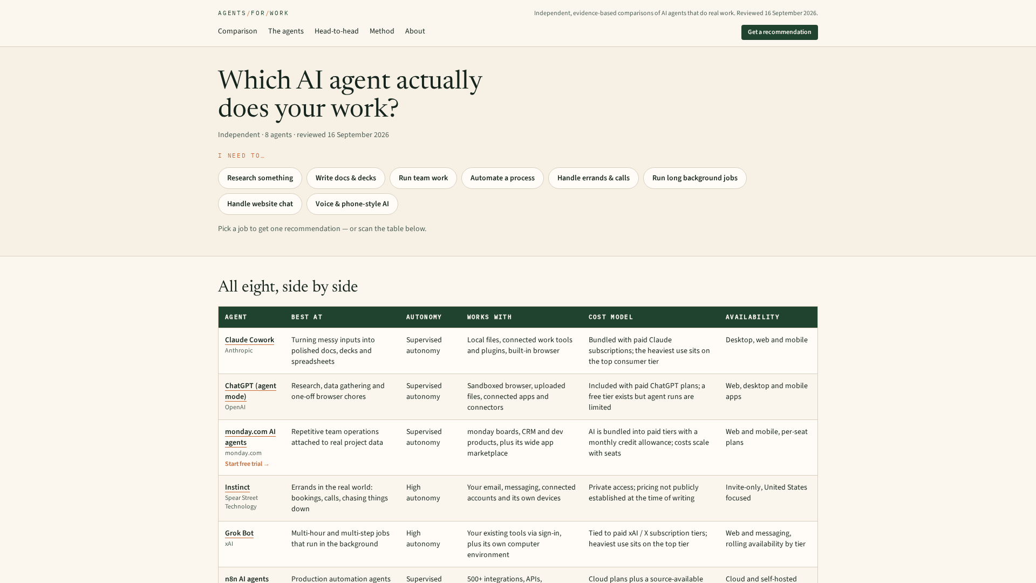Visit the About nav item
The width and height of the screenshot is (1036, 583).
pos(415,31)
